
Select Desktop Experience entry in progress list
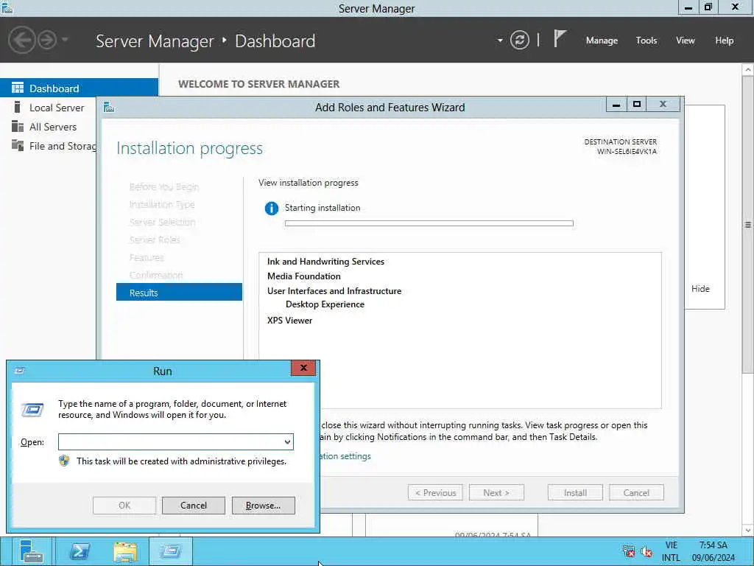[x=325, y=304]
